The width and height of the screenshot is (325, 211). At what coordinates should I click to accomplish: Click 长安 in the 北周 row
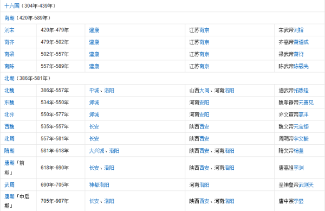pyautogui.click(x=94, y=138)
